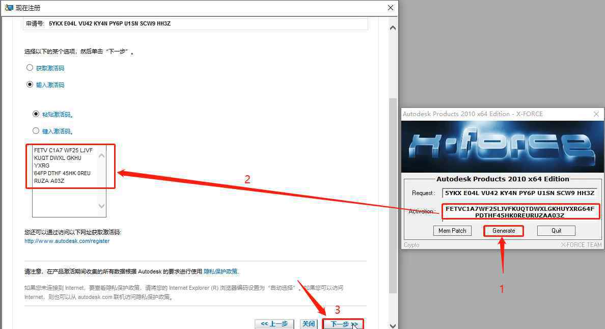Select the 获取激活码 radio option
This screenshot has width=605, height=329.
pos(30,68)
